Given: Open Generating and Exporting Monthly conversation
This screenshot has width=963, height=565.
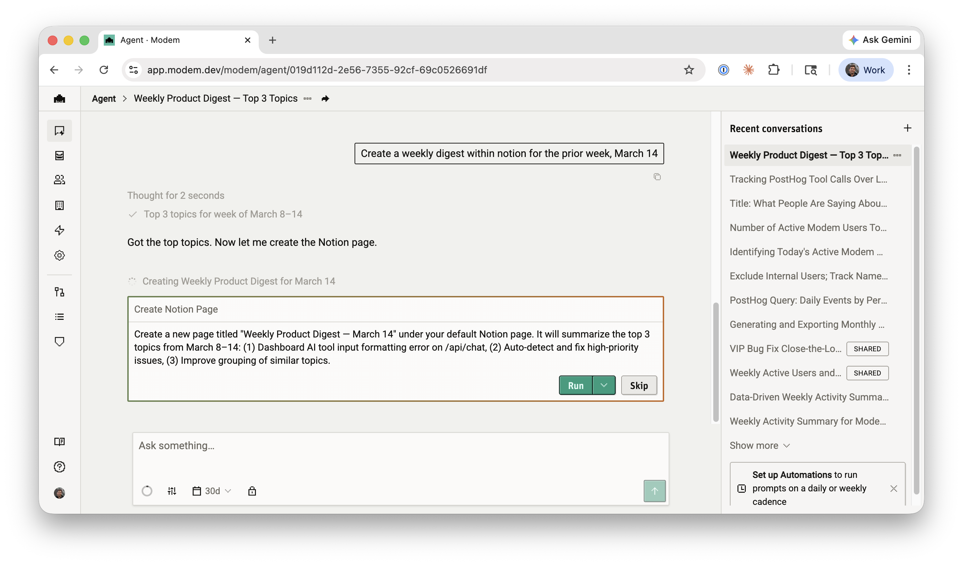Looking at the screenshot, I should 807,324.
